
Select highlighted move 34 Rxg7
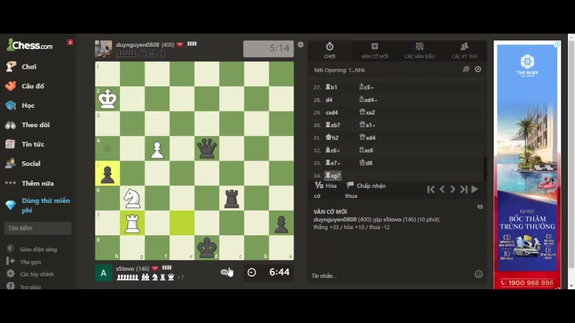pyautogui.click(x=333, y=175)
